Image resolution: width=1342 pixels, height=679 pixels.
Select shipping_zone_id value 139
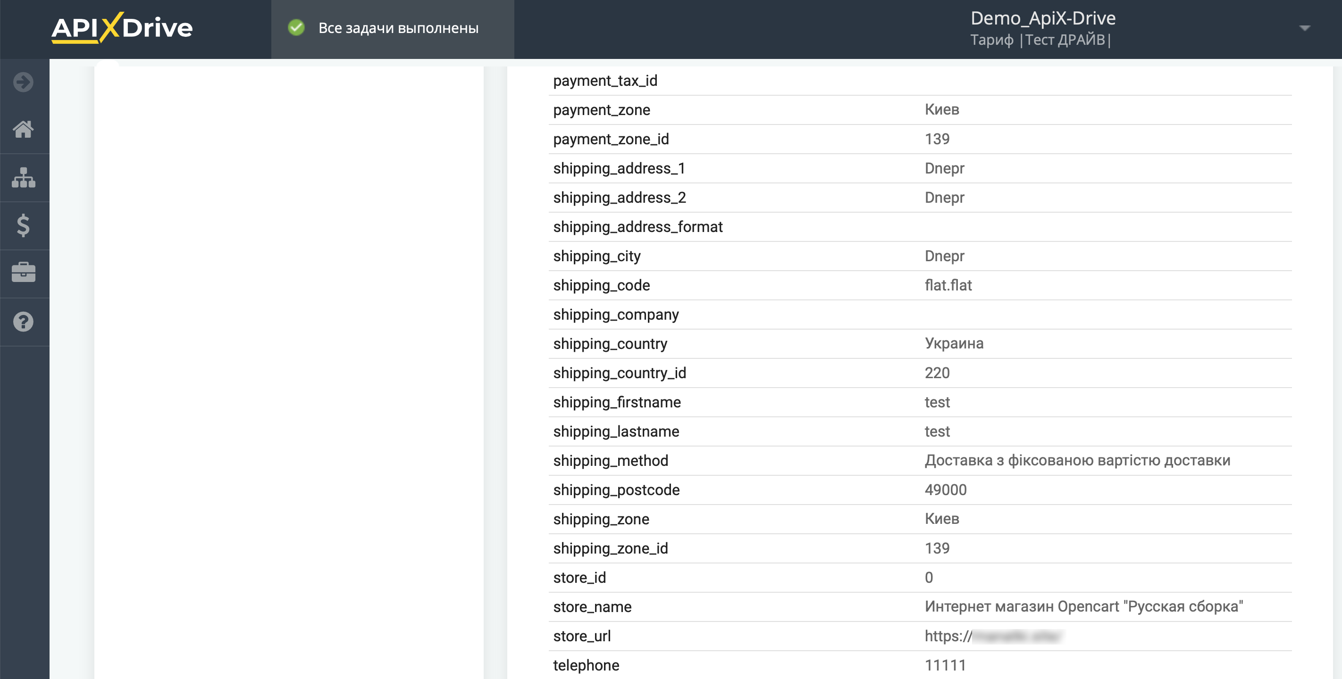(x=937, y=548)
